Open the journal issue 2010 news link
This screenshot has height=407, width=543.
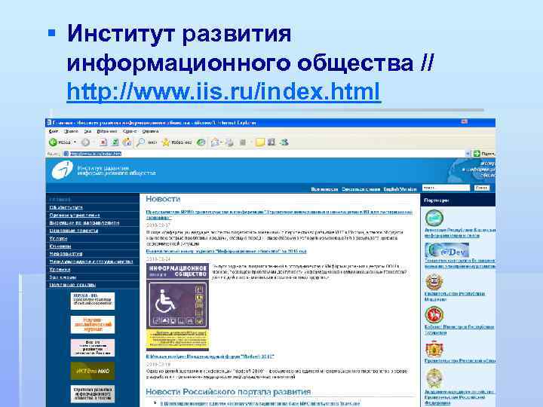pos(226,251)
